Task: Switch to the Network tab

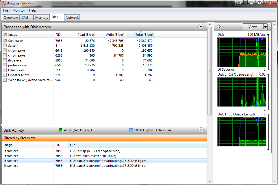Action: [x=72, y=18]
